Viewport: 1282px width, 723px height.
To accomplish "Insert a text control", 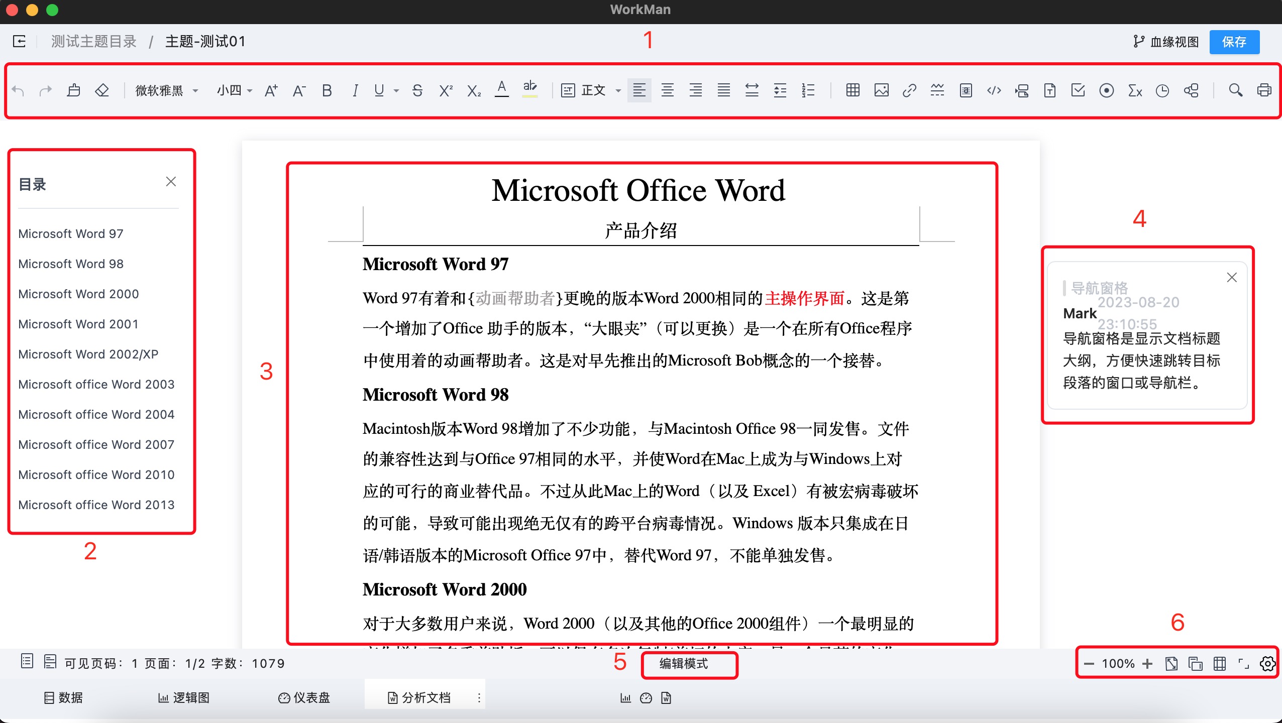I will (1050, 90).
